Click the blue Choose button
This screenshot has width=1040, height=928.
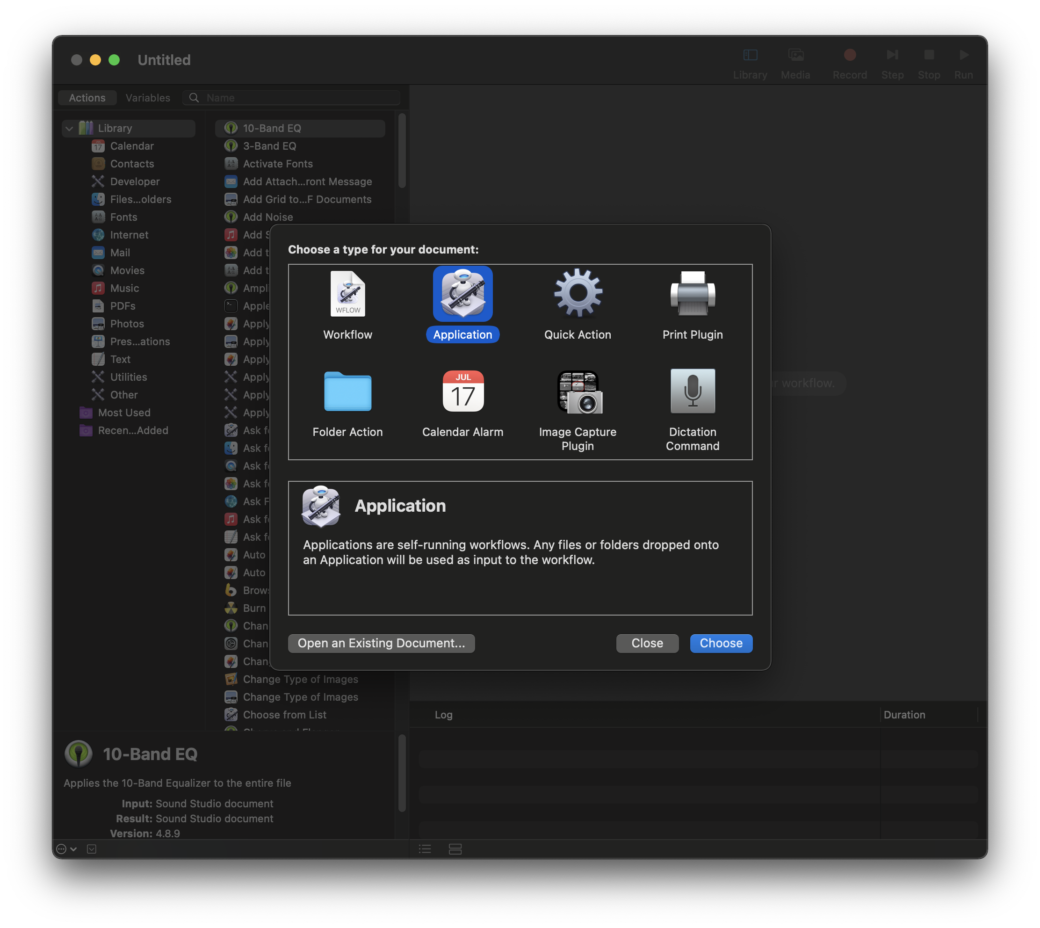coord(721,644)
